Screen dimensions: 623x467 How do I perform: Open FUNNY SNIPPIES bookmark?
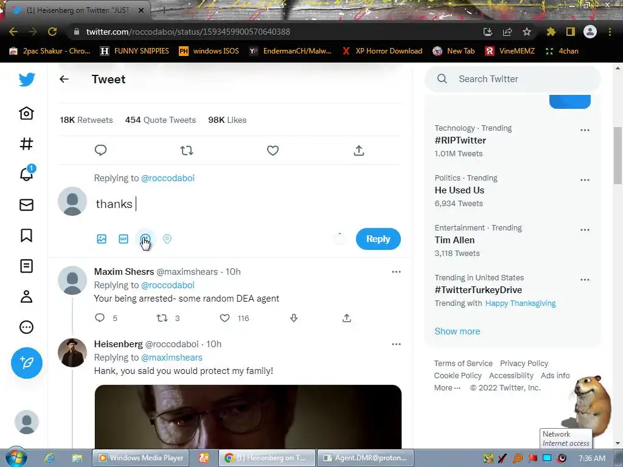pos(134,51)
